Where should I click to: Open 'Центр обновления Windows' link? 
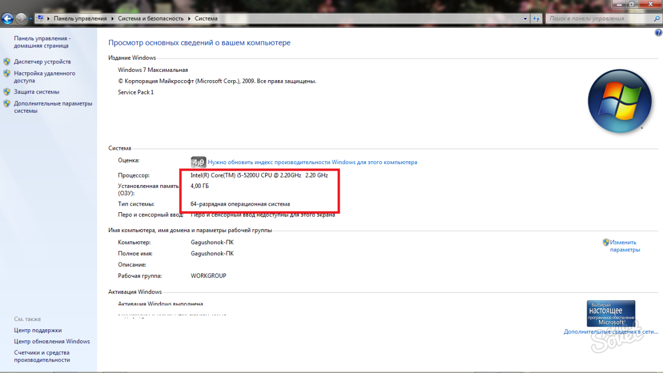[x=52, y=342]
